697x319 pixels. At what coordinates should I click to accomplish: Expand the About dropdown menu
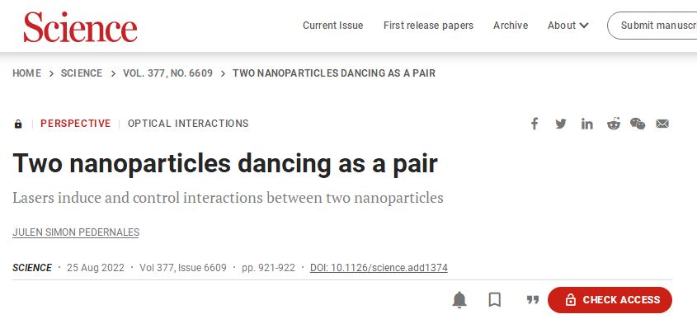coord(568,26)
